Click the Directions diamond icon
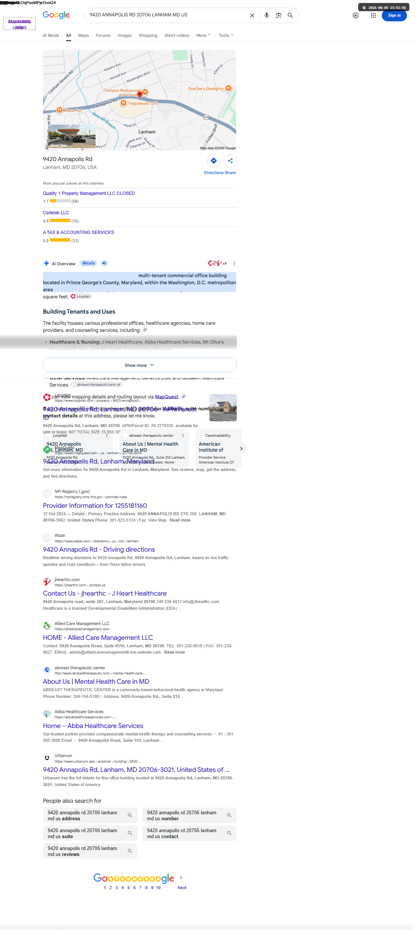Viewport: 418px width, 930px height. [214, 161]
